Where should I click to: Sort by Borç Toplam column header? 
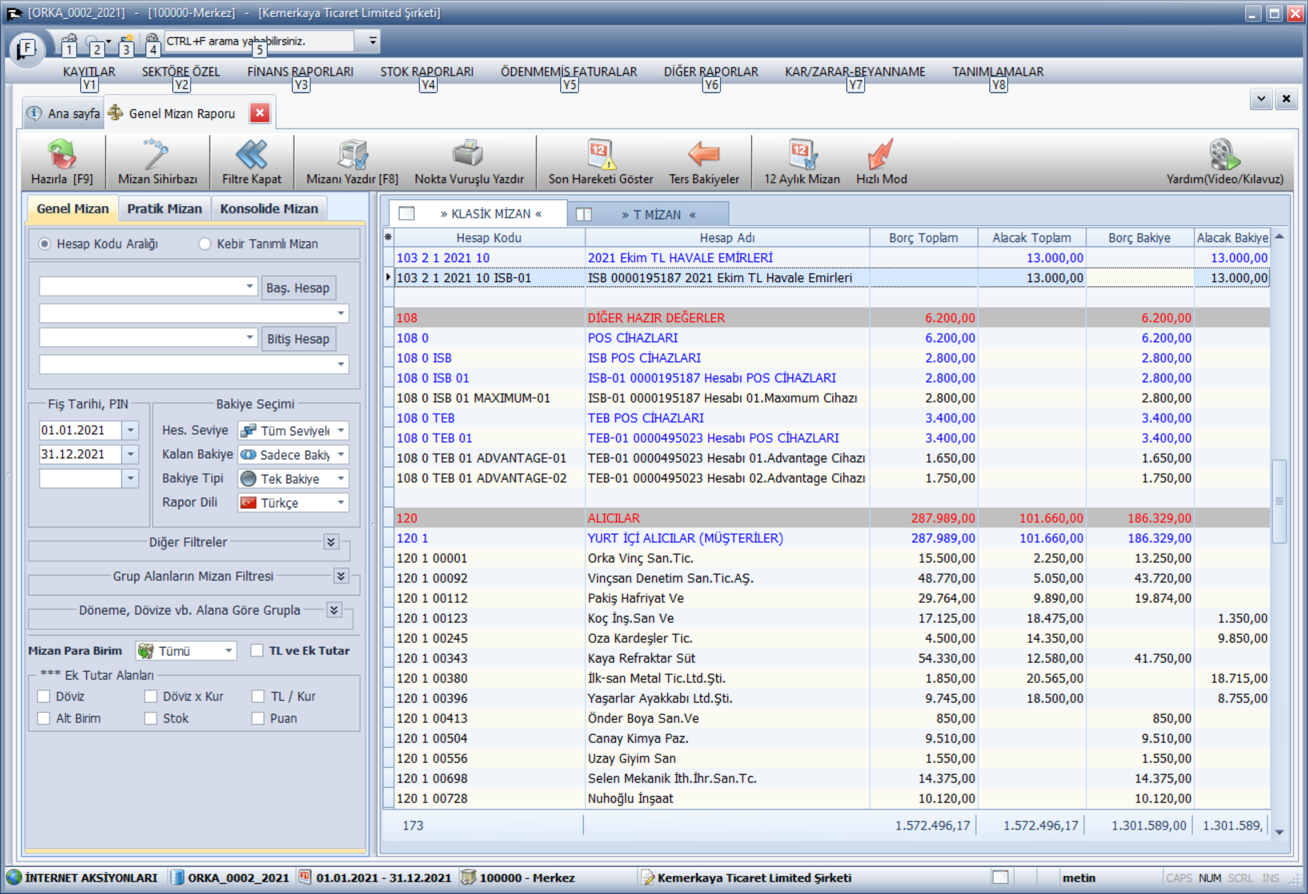923,237
